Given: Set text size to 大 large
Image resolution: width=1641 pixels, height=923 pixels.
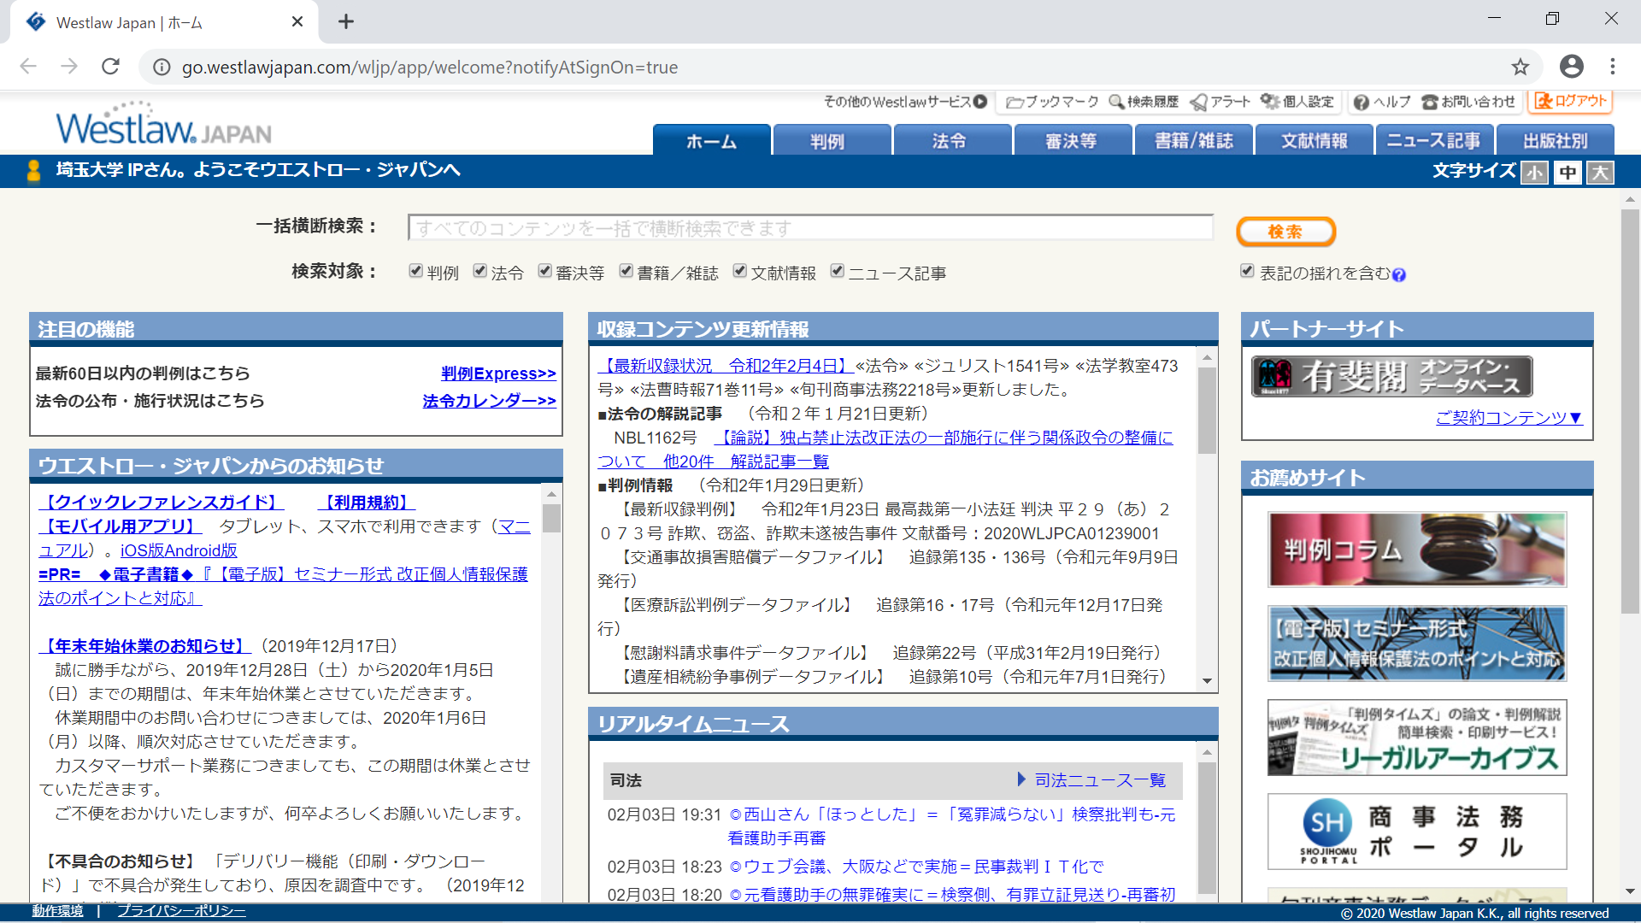Looking at the screenshot, I should click(x=1600, y=173).
